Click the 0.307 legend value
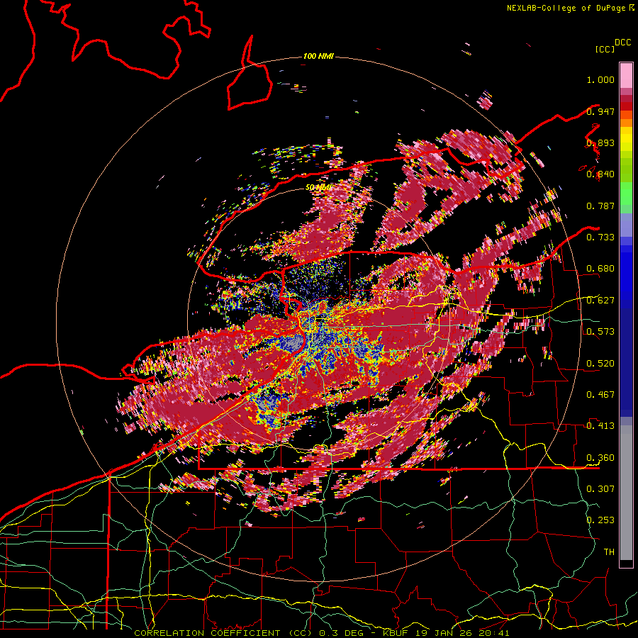638x638 pixels. [x=600, y=488]
